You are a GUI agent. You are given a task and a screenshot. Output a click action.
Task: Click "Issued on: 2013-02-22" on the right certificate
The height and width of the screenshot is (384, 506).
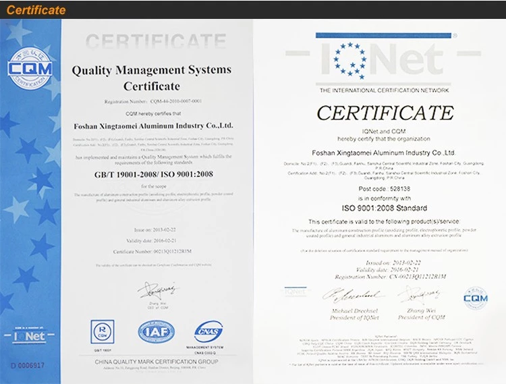393,263
